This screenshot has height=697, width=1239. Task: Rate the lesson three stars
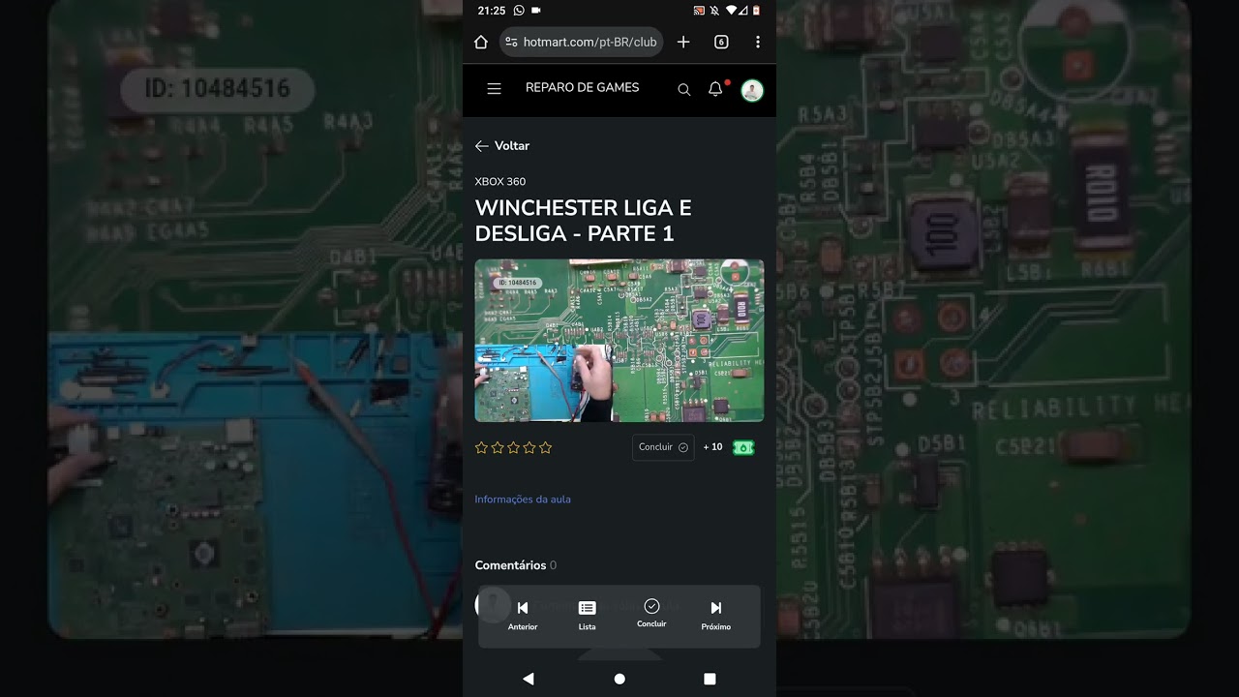[x=513, y=447]
